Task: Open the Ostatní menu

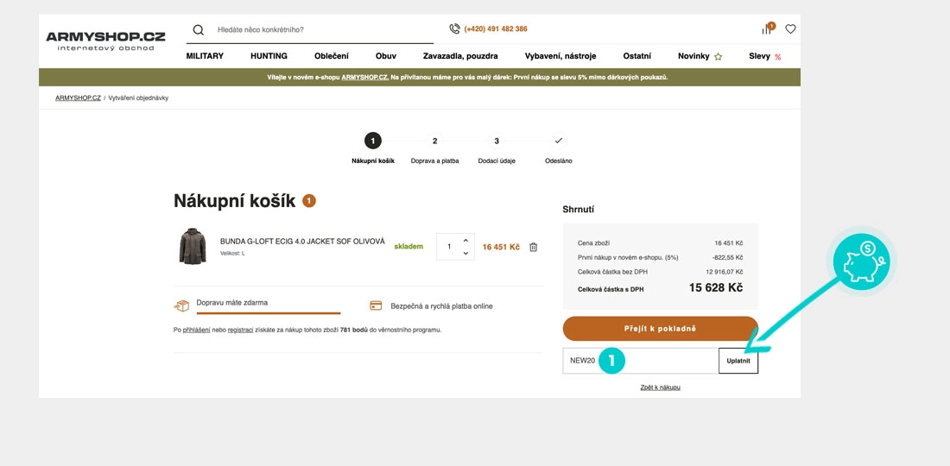Action: coord(636,56)
